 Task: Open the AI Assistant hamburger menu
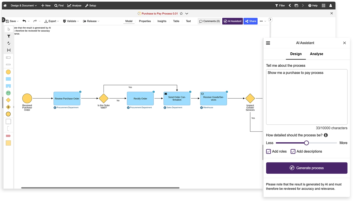coord(268,43)
